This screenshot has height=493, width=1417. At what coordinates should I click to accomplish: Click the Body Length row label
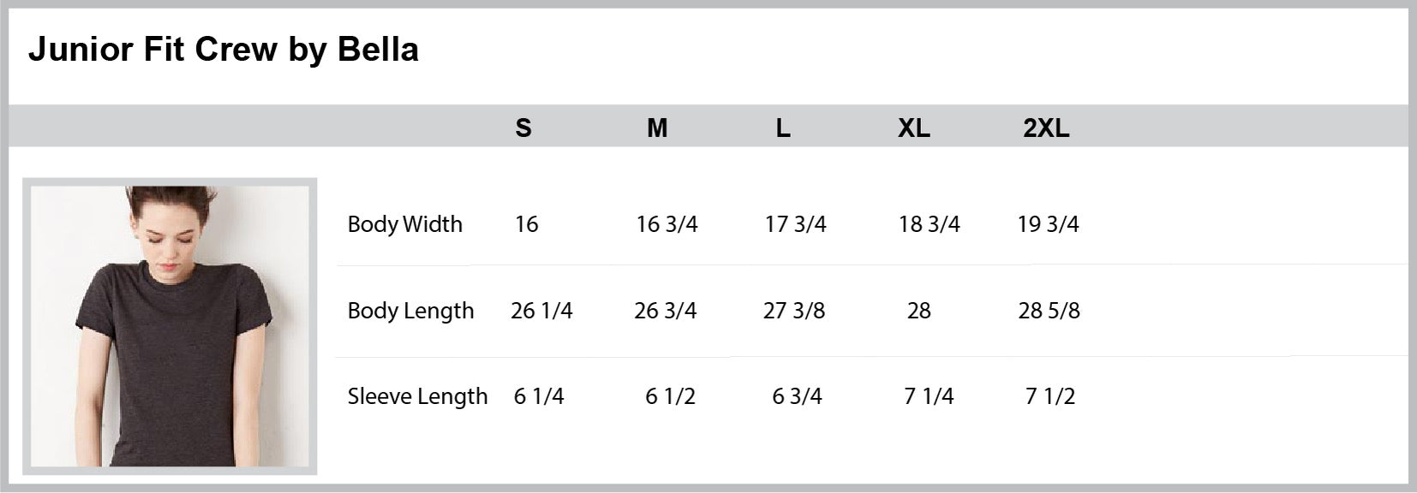point(410,311)
